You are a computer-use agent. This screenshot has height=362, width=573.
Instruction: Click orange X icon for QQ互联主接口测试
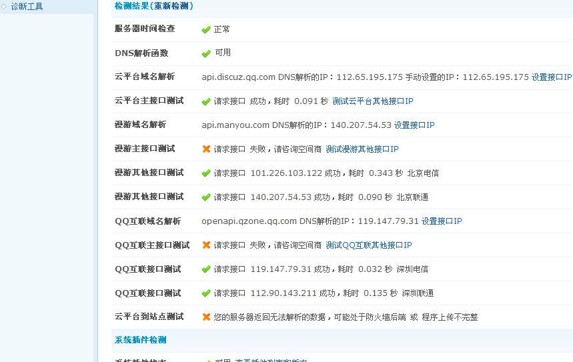pyautogui.click(x=206, y=245)
